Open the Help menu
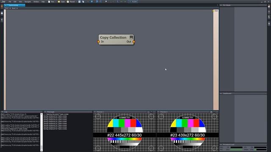Screen dimensions: 271x152 43,2
